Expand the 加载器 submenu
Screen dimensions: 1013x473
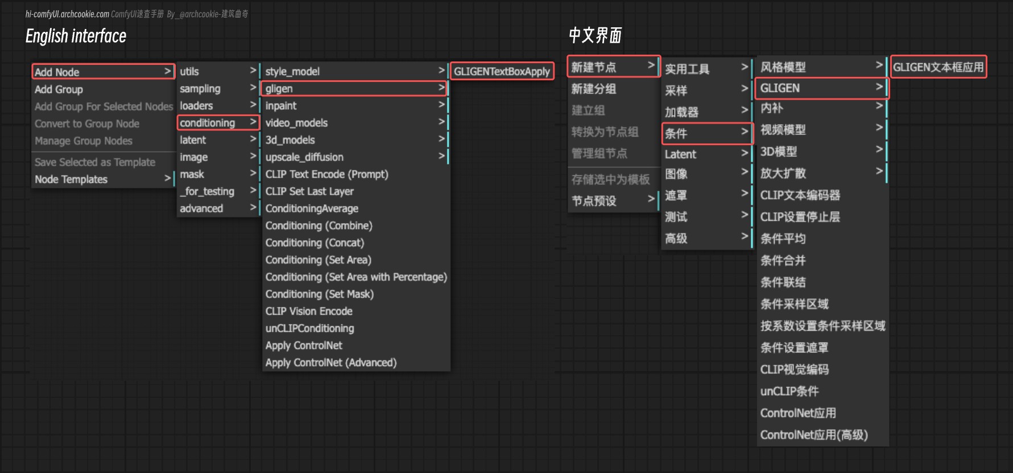point(707,112)
